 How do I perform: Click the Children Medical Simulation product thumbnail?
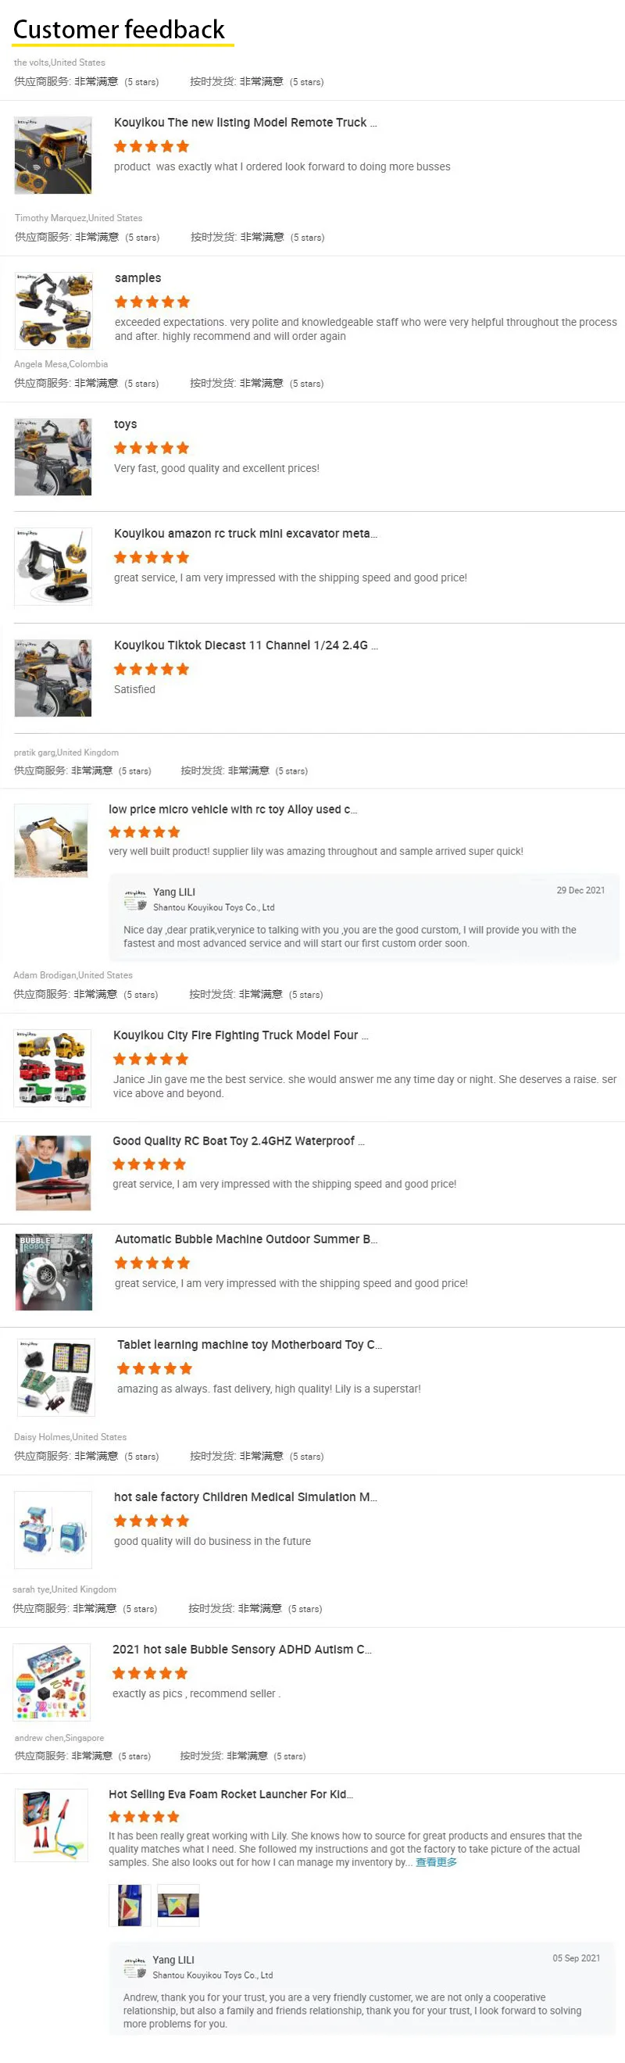53,1529
